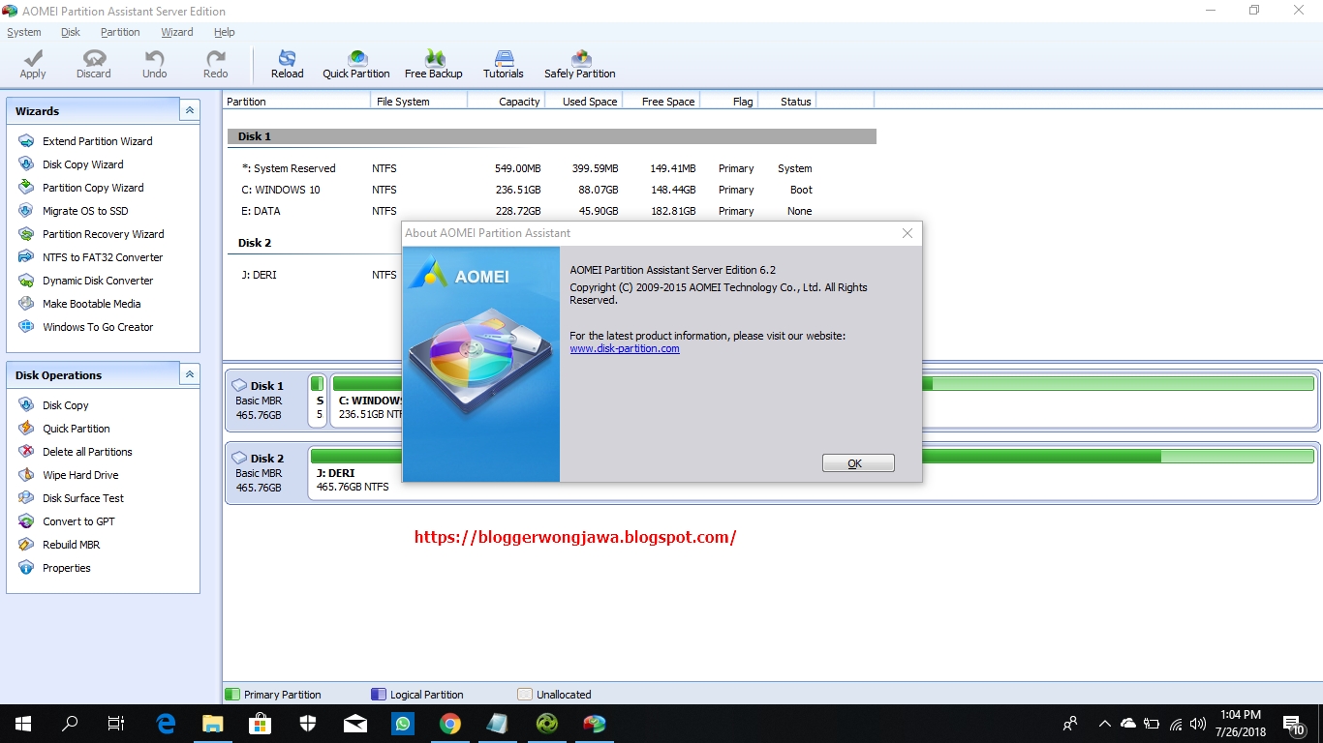This screenshot has width=1323, height=743.
Task: Click the Disk 1 header in the list
Action: (x=551, y=136)
